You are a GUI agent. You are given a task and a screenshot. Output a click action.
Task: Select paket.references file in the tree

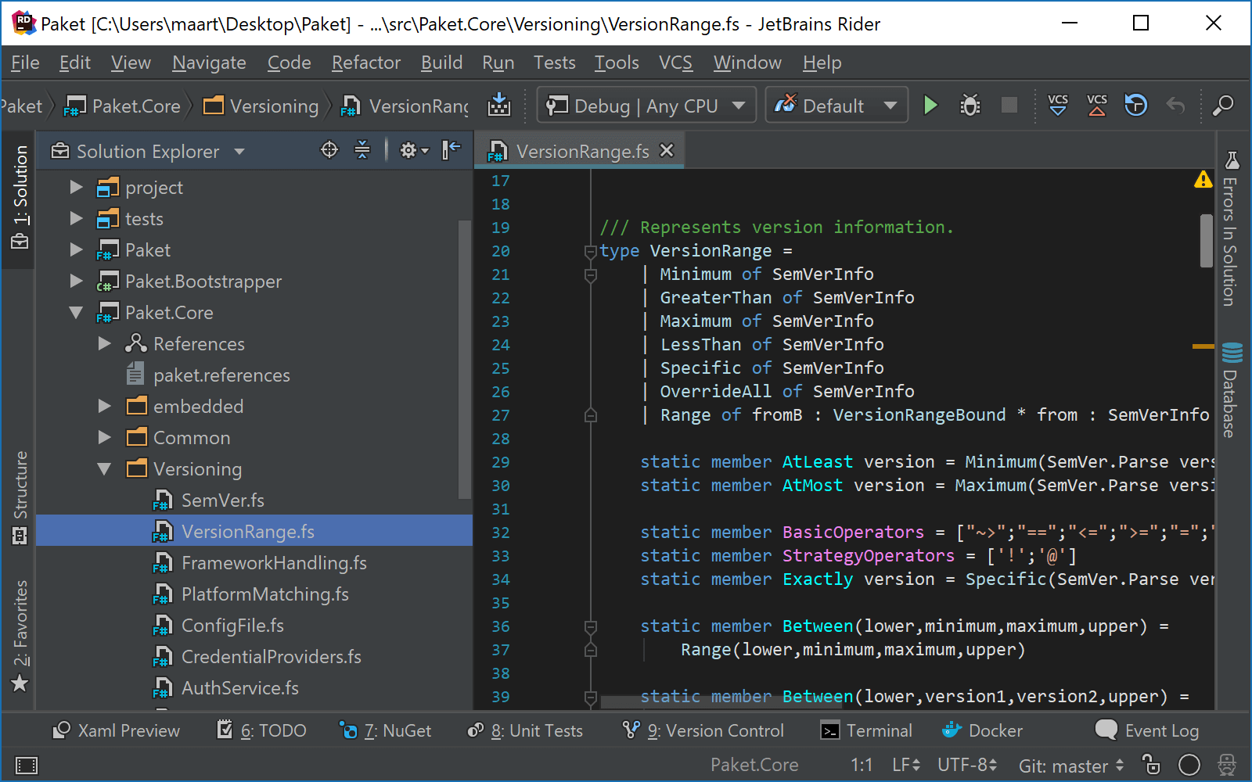(x=221, y=375)
